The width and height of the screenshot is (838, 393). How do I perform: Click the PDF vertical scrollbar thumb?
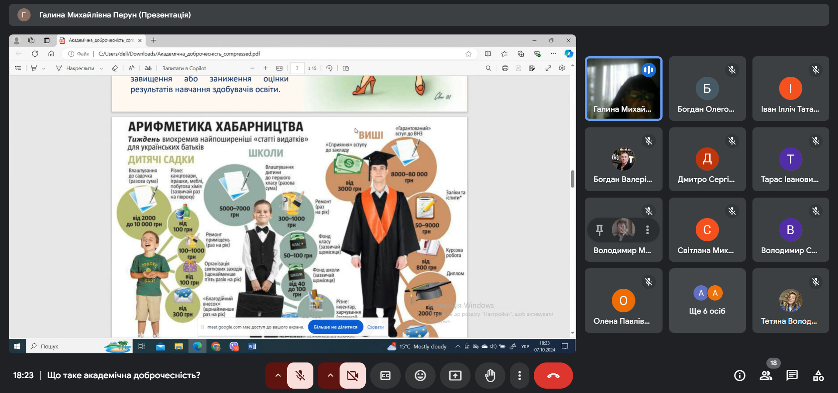[x=572, y=179]
